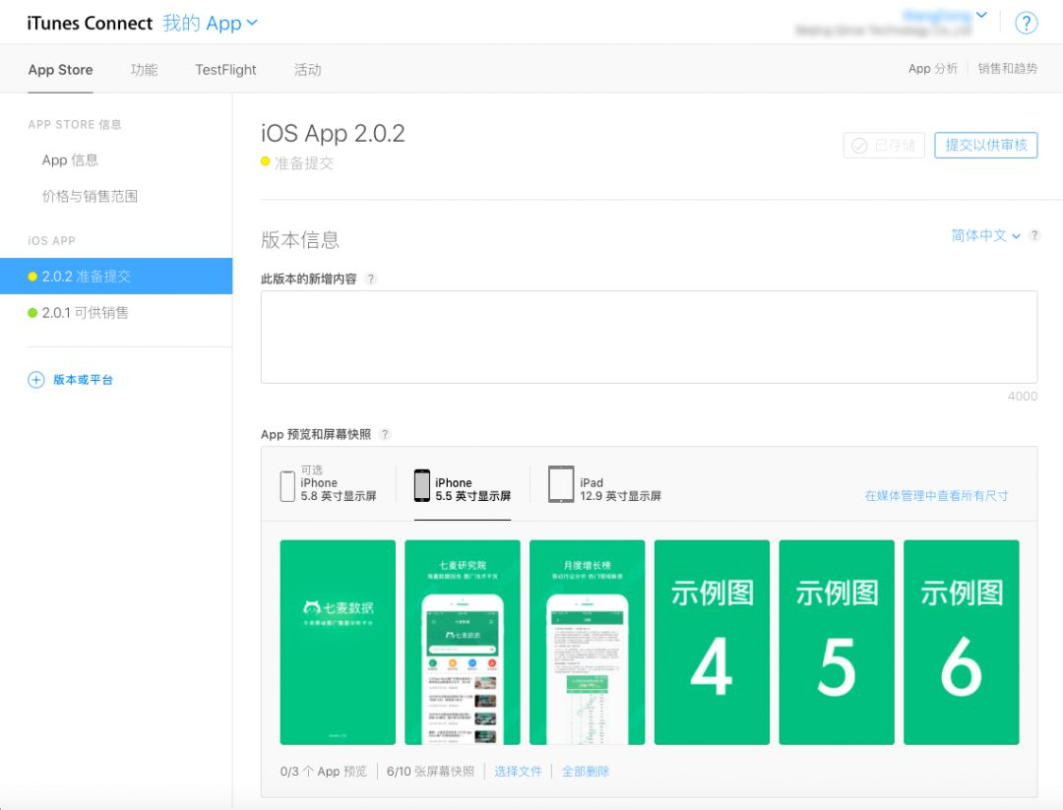This screenshot has height=810, width=1063.
Task: Click the 提交以供审核 button
Action: [985, 145]
